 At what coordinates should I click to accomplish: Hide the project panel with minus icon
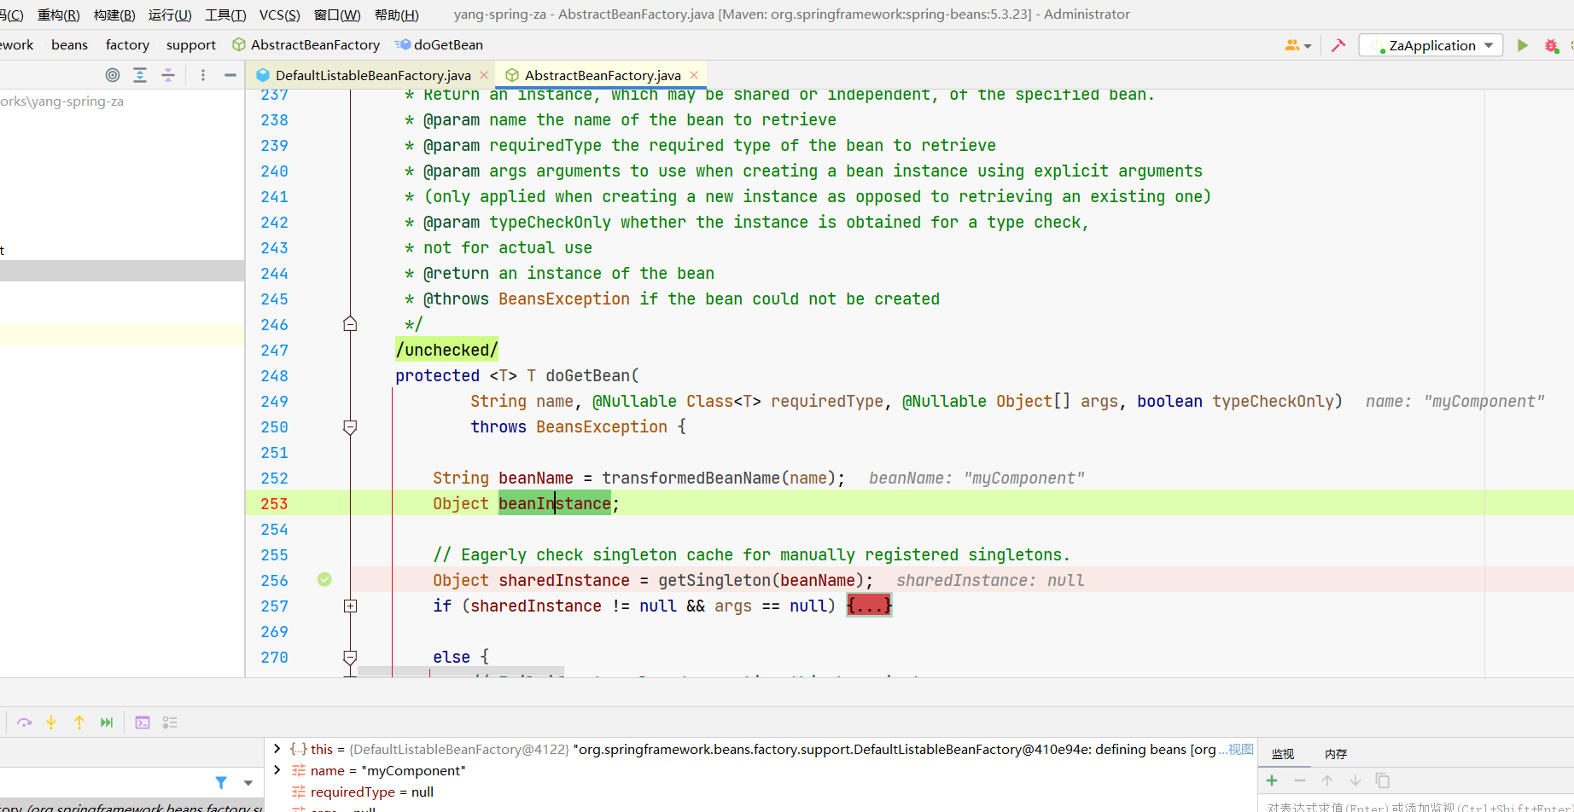230,75
